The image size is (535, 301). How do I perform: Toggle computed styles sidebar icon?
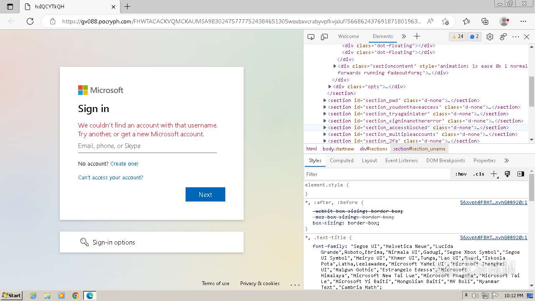(x=521, y=174)
